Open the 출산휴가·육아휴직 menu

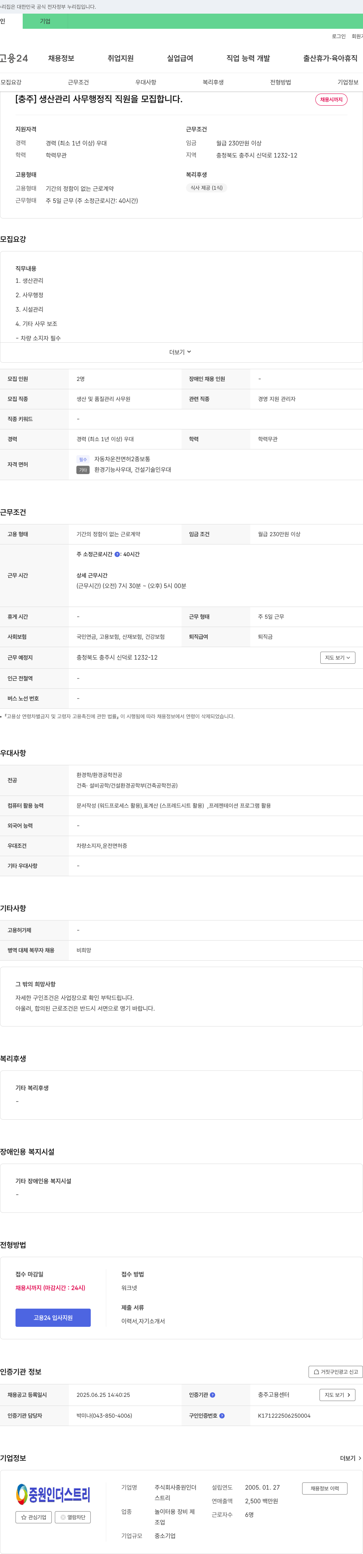point(330,59)
